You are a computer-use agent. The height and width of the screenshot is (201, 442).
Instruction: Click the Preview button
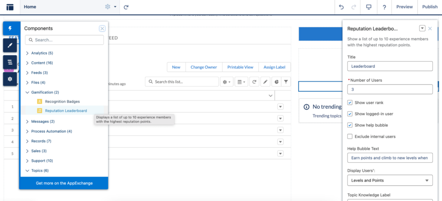tap(404, 7)
